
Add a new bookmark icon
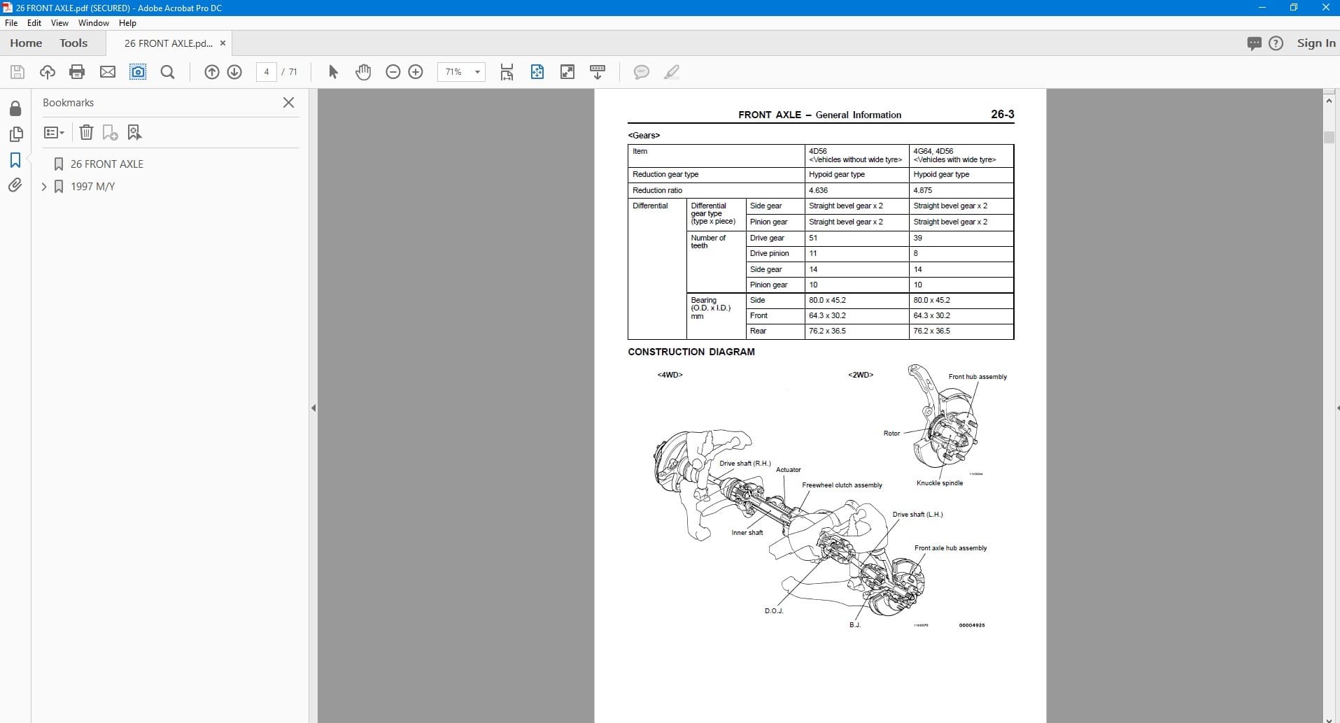tap(110, 132)
